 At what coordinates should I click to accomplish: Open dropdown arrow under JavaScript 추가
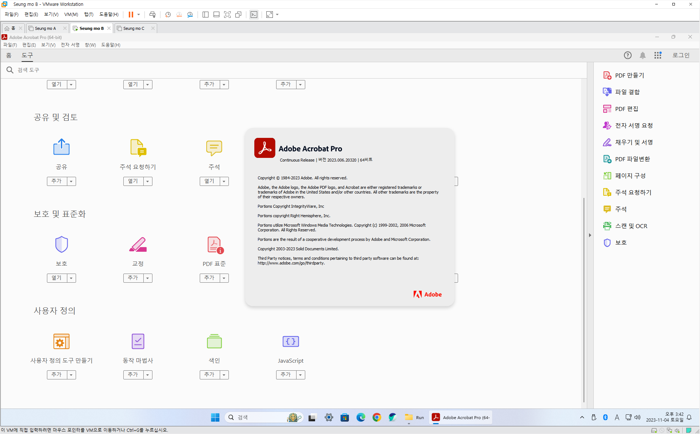click(x=301, y=375)
